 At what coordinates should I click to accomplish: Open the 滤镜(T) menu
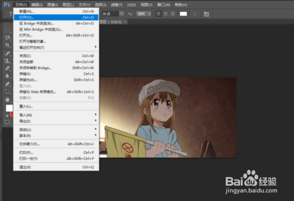(x=117, y=5)
